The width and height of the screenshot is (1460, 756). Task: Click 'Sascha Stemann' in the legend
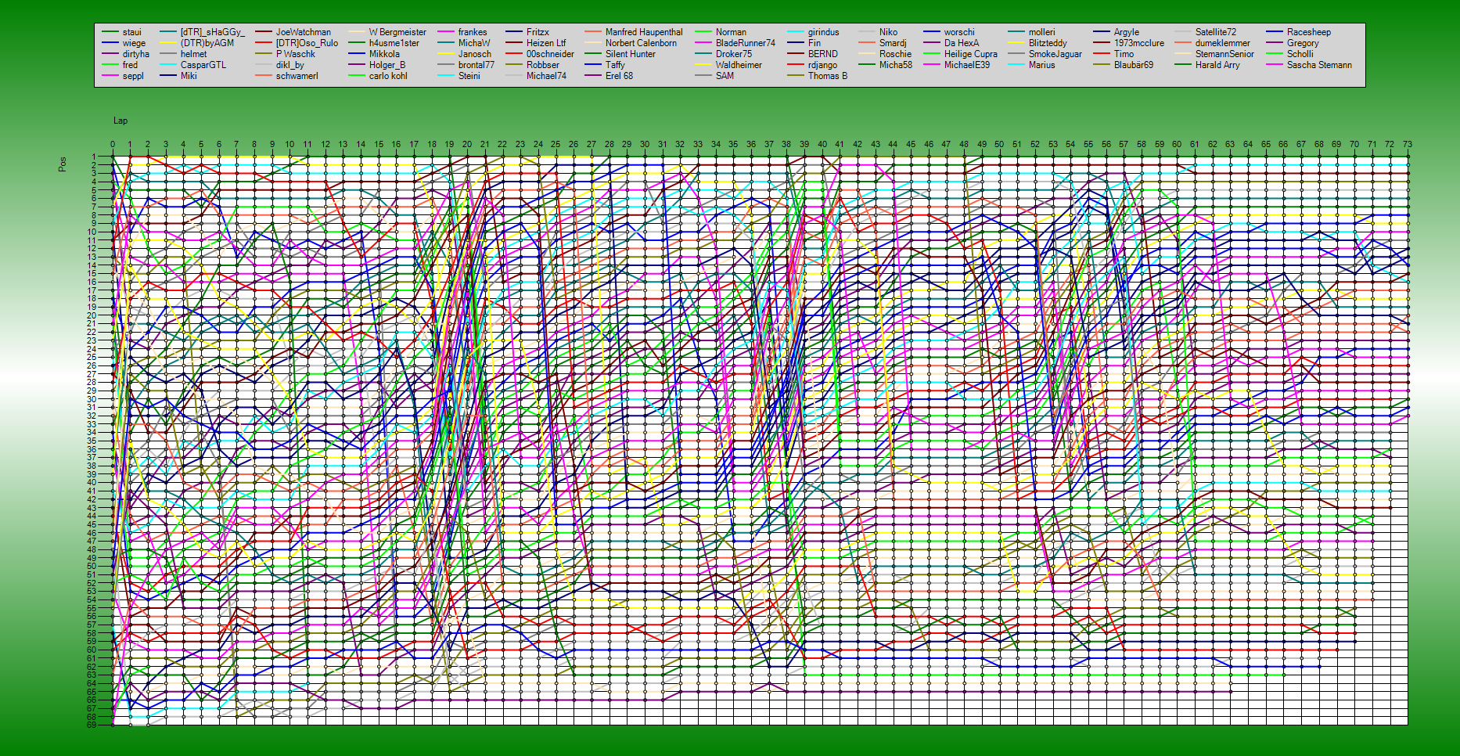pyautogui.click(x=1319, y=65)
